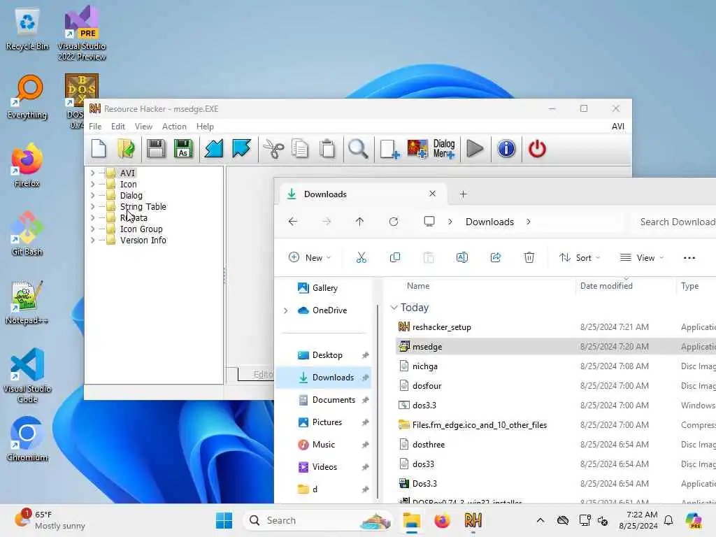Viewport: 716px width, 537px height.
Task: Click the Cut scissors icon in Resource Hacker toolbar
Action: click(x=273, y=149)
